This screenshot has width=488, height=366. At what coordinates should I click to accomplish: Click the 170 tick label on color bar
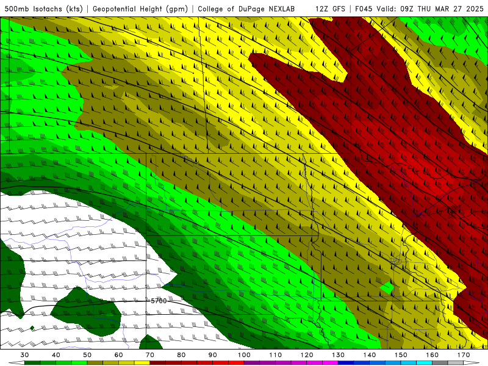tap(464, 355)
